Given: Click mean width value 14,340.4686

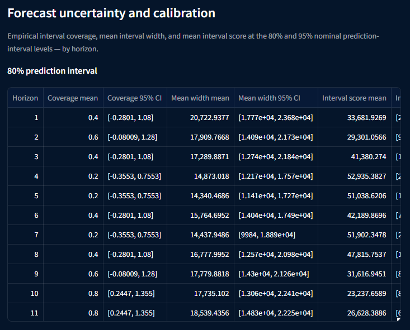Looking at the screenshot, I should pos(200,196).
